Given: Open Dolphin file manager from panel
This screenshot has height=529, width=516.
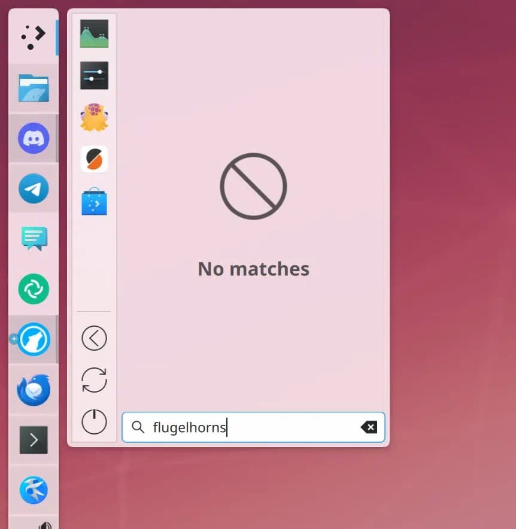Looking at the screenshot, I should [x=33, y=88].
